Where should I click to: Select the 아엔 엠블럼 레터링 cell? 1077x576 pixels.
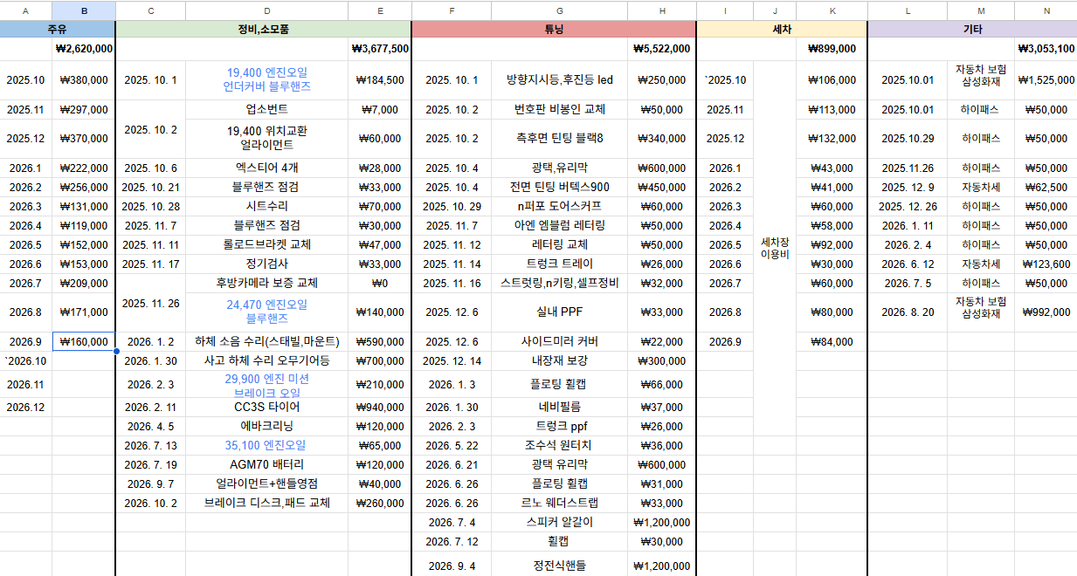tap(559, 225)
